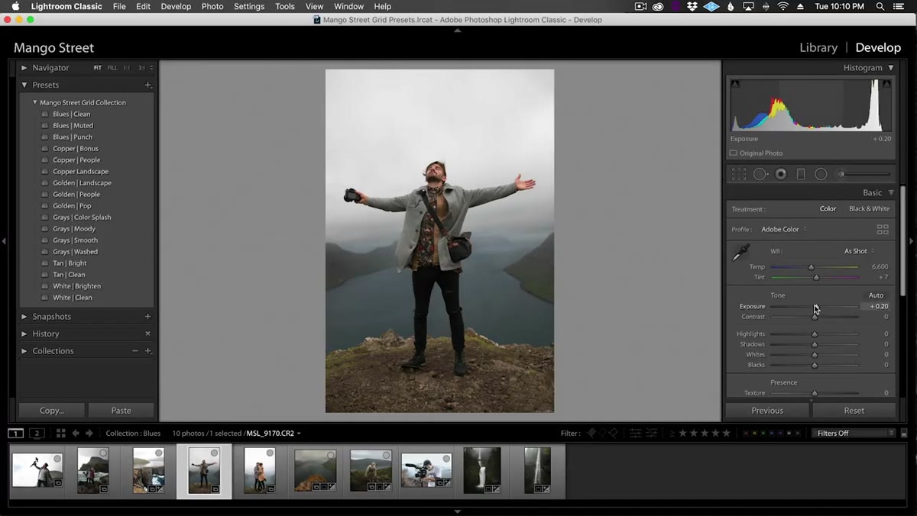Click the Shadows slider handle
Viewport: 917px width, 516px height.
[815, 344]
